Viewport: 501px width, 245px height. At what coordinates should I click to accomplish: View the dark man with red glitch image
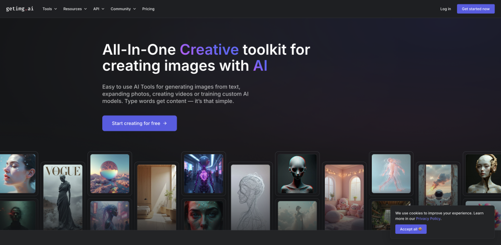(x=18, y=215)
